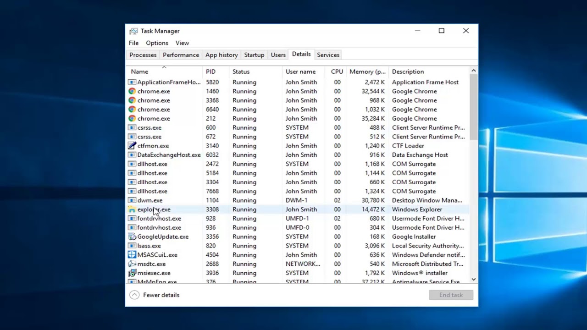Click the fontdrvhost.exe icon for PID 936
Image resolution: width=587 pixels, height=330 pixels.
point(132,228)
